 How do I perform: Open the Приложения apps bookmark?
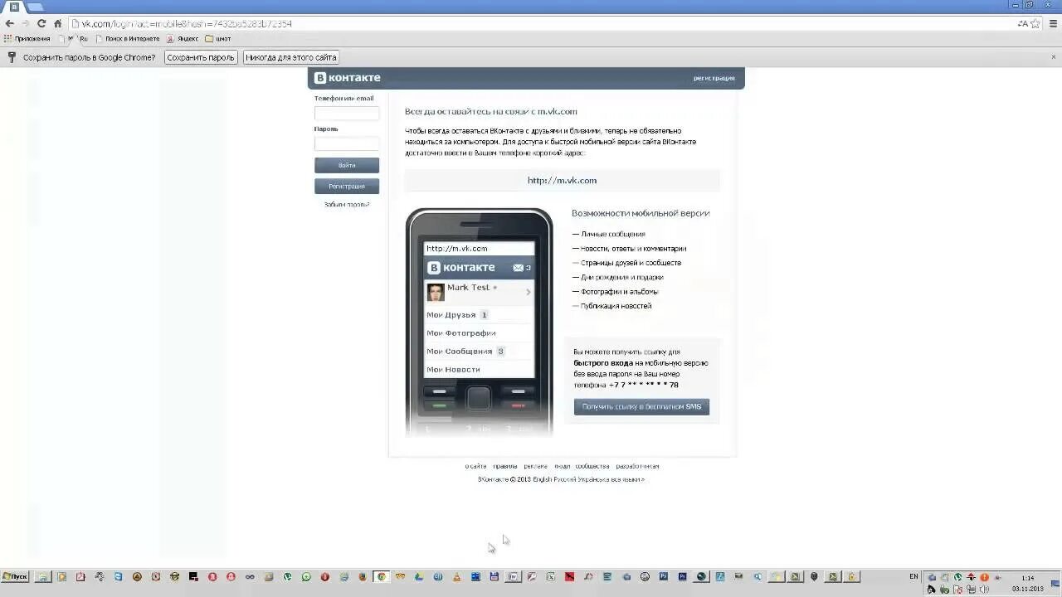coord(27,39)
